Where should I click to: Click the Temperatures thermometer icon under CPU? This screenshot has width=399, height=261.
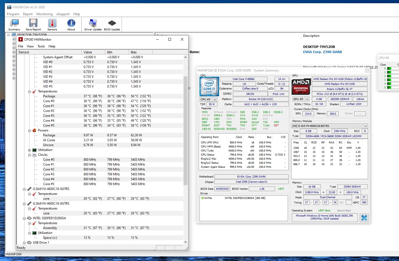[34, 91]
